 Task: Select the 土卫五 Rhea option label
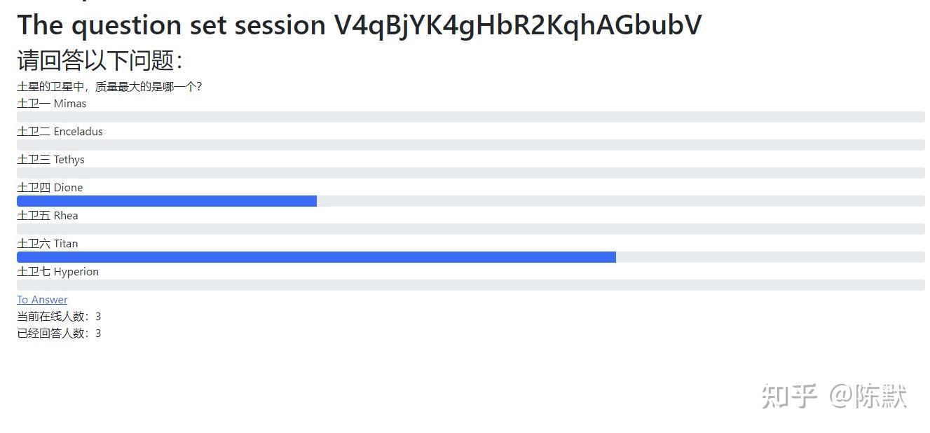click(48, 216)
